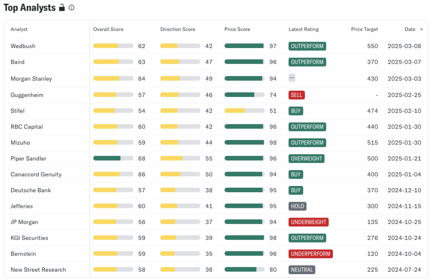Select the JP Morgan analyst name
Image resolution: width=432 pixels, height=280 pixels.
(x=24, y=222)
